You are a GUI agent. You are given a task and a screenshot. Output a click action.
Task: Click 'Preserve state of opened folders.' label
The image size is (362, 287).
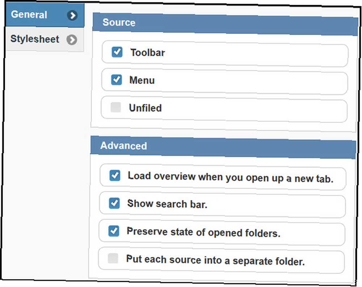click(203, 232)
